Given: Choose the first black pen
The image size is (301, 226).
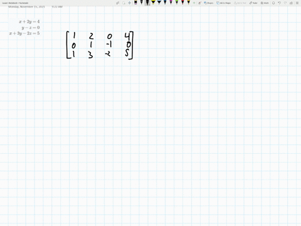Looking at the screenshot, I should [142, 3].
